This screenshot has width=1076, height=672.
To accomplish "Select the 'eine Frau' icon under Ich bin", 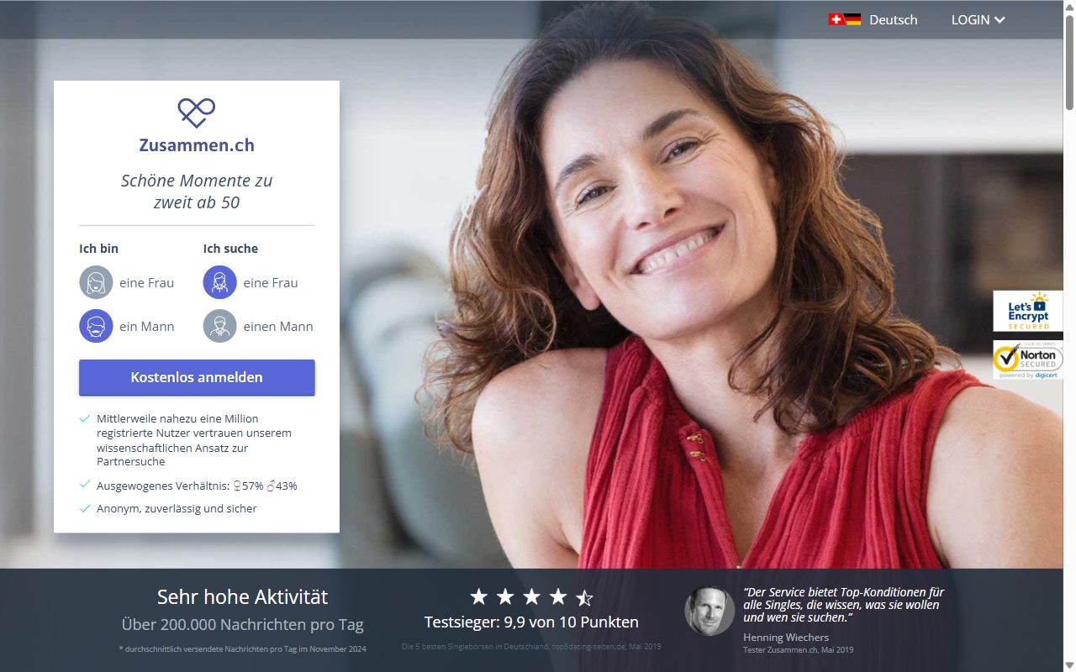I will (x=96, y=282).
